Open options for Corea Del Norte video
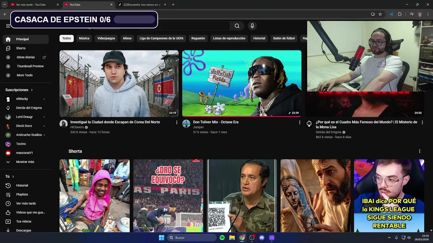This screenshot has width=433, height=243. (x=177, y=123)
